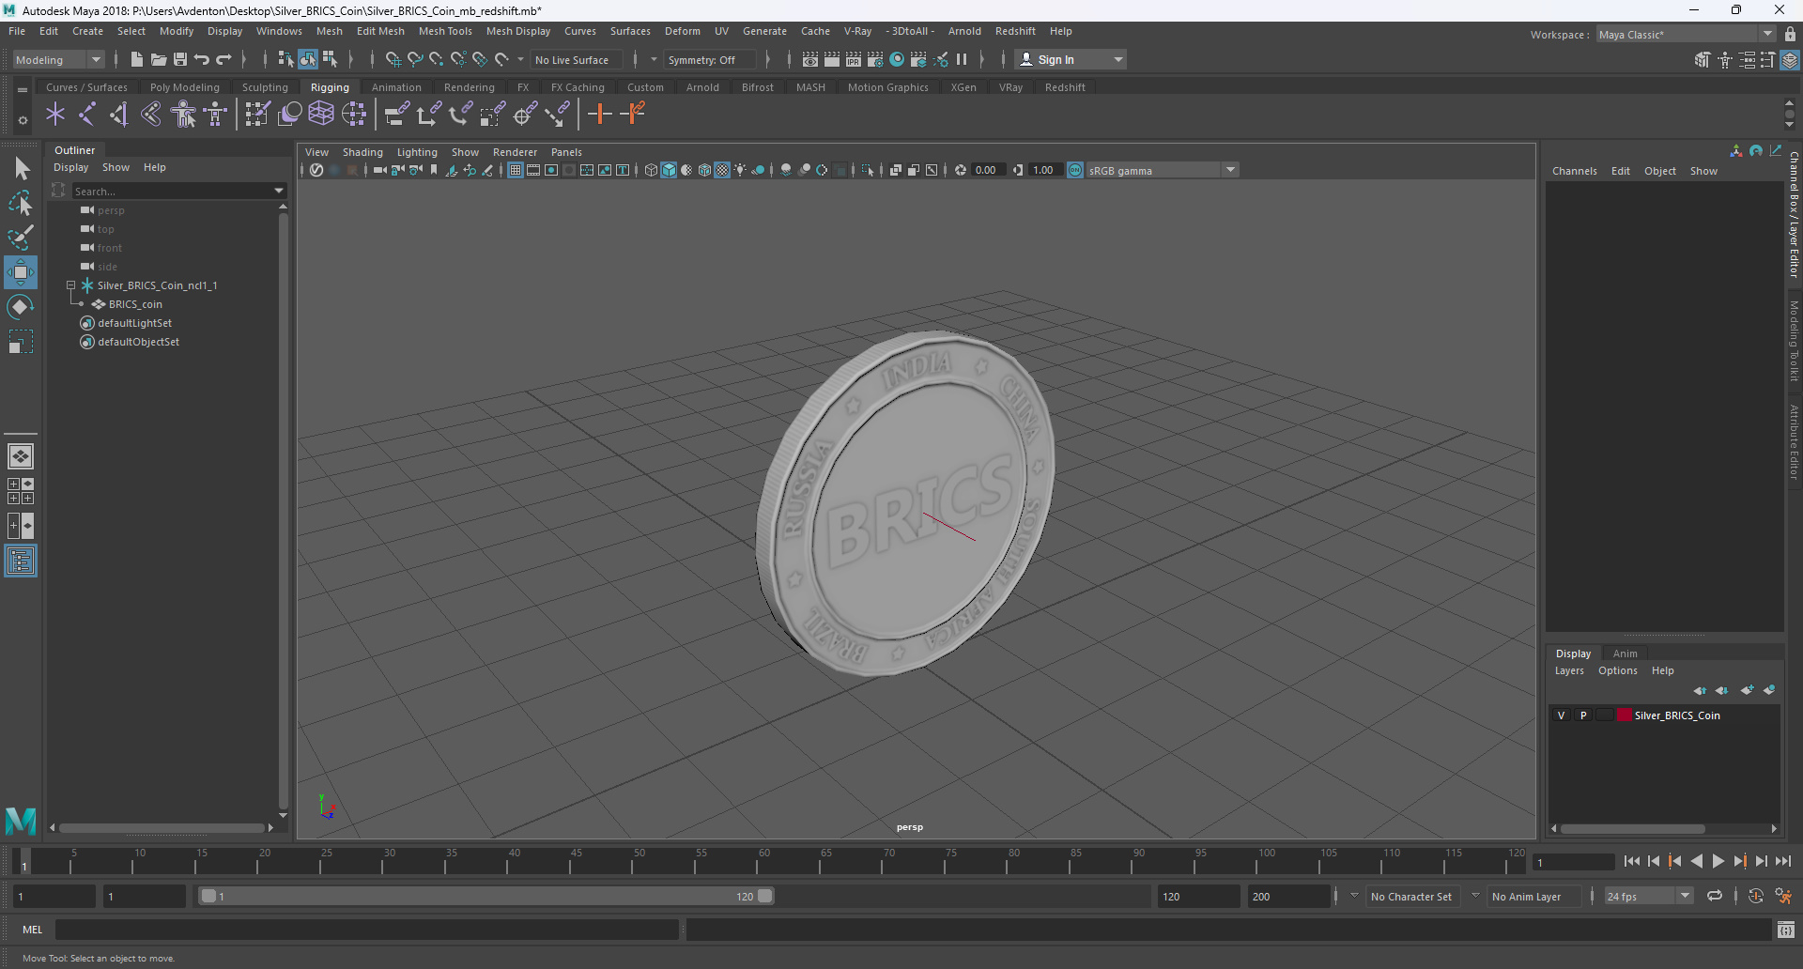Image resolution: width=1803 pixels, height=969 pixels.
Task: Open Render Settings from the status line
Action: (875, 59)
